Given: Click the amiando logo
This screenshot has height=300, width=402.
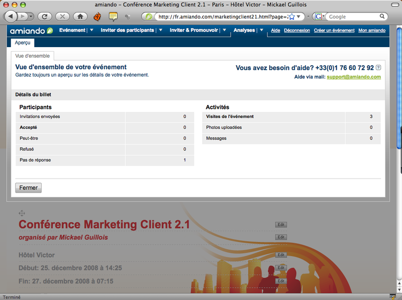Looking at the screenshot, I should 31,31.
